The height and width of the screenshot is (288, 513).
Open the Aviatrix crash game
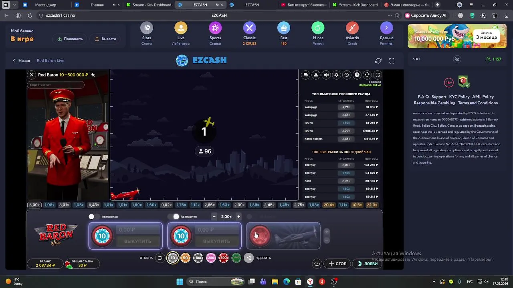pos(352,34)
